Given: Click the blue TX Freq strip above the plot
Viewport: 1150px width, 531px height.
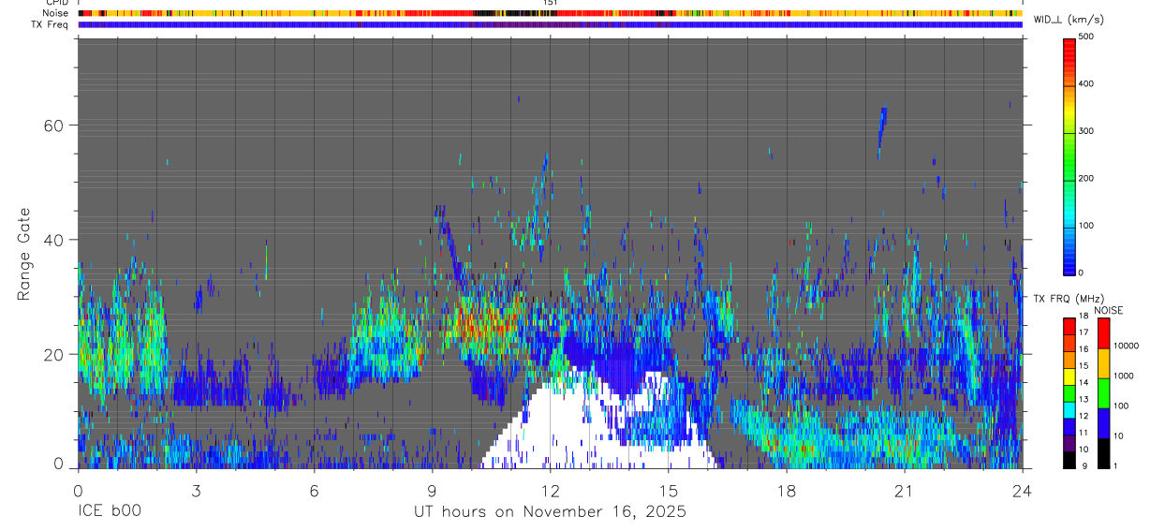Looking at the screenshot, I should (550, 24).
